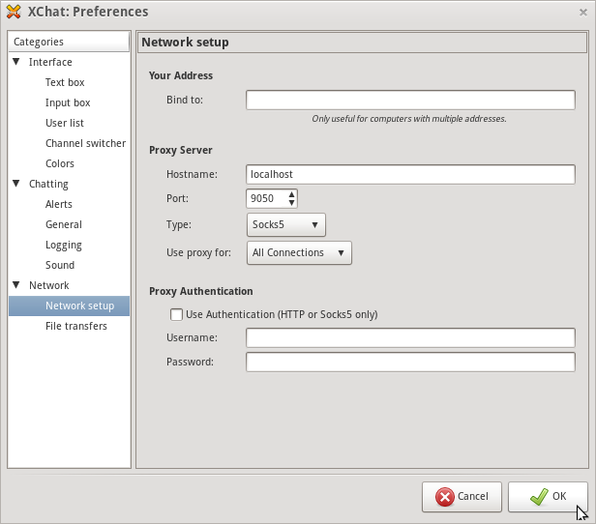Image resolution: width=596 pixels, height=524 pixels.
Task: Click the Your Address heading
Action: click(x=181, y=75)
